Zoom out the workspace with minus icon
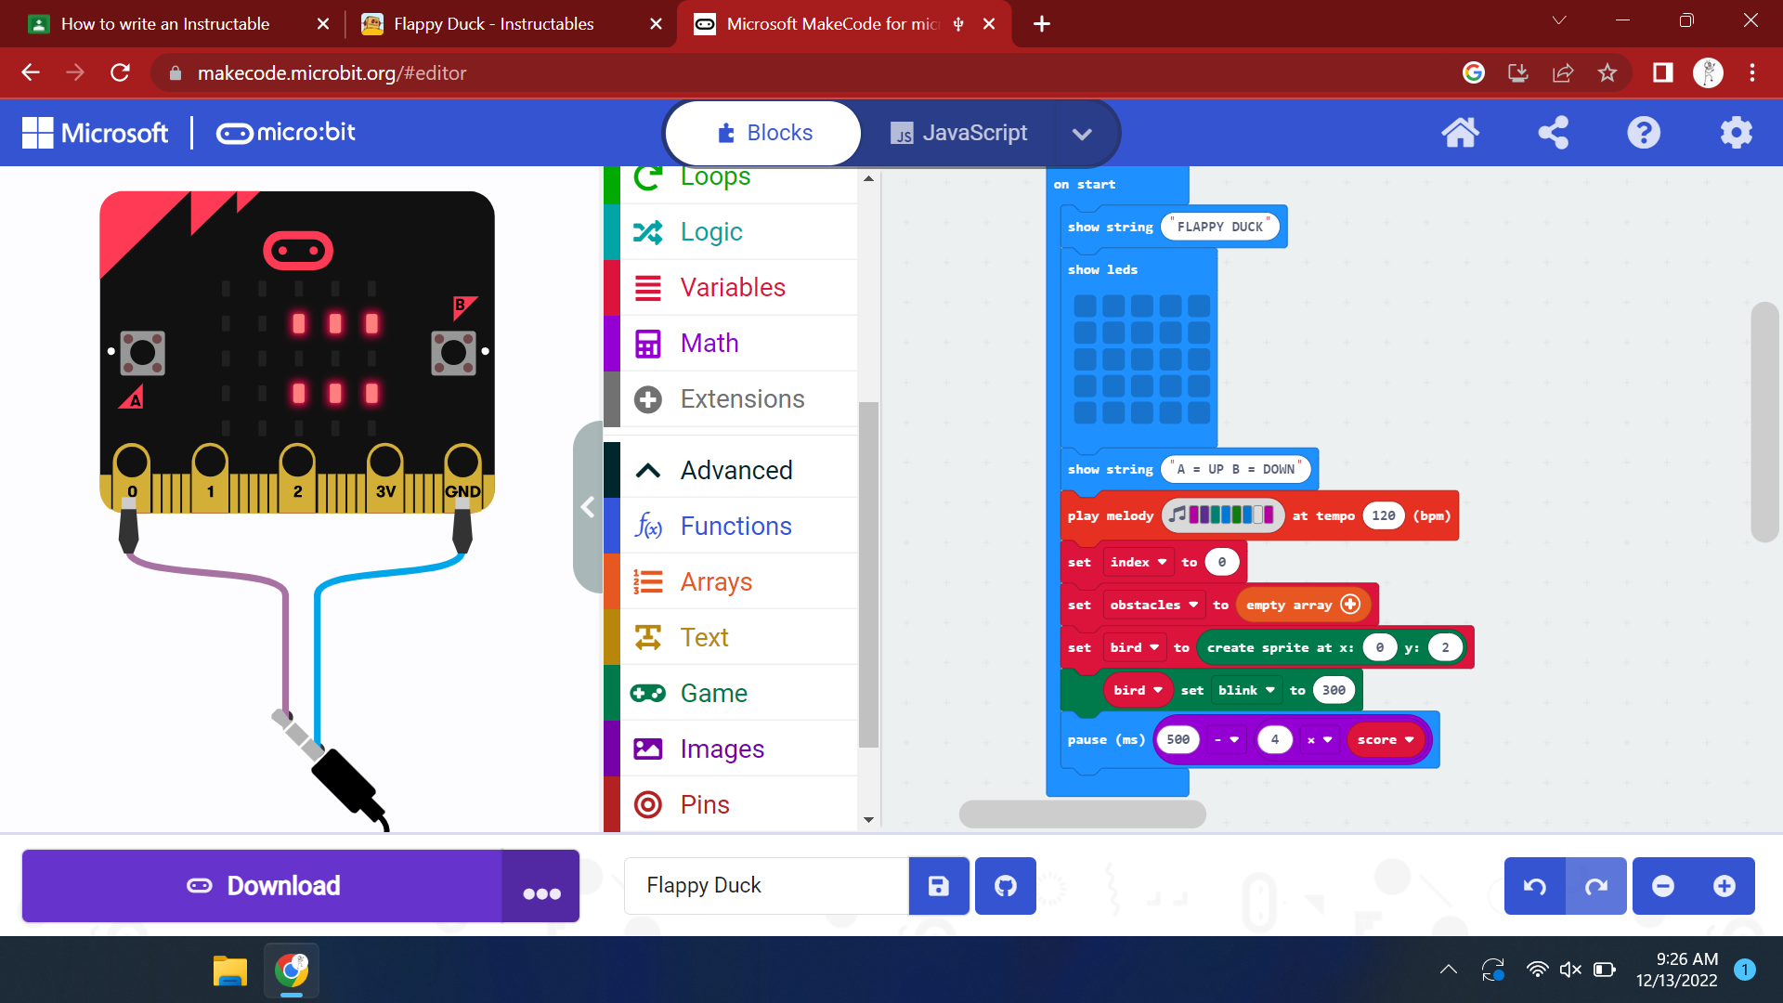1783x1003 pixels. (x=1662, y=886)
